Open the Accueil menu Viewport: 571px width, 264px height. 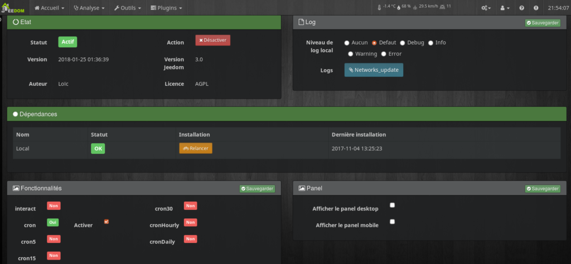[x=49, y=8]
